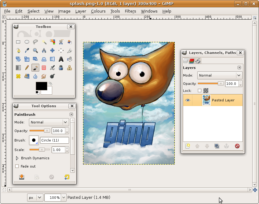
Task: Expand the Brush Dynamics section
Action: pyautogui.click(x=17, y=158)
